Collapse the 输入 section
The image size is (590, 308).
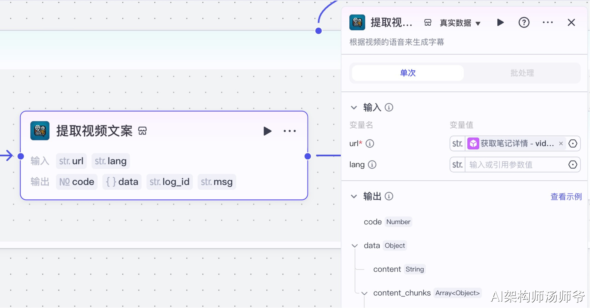[354, 108]
